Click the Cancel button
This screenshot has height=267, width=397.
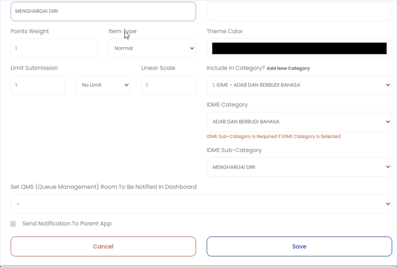click(103, 247)
